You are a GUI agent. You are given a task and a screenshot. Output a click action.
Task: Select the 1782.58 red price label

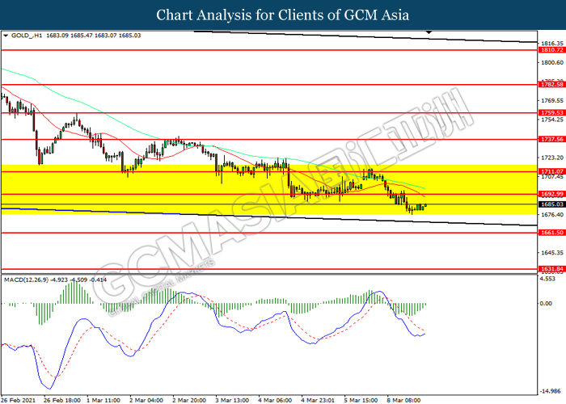551,84
